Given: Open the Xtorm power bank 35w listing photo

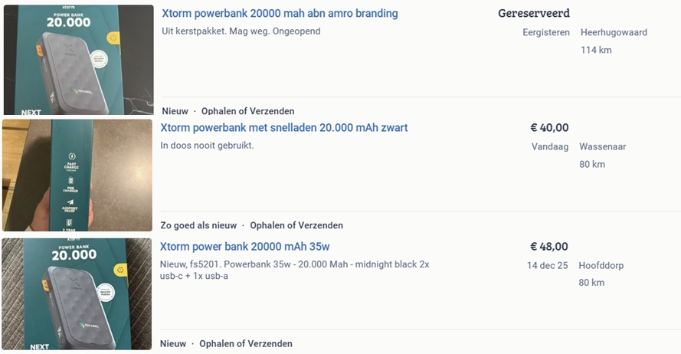Looking at the screenshot, I should pos(77,293).
